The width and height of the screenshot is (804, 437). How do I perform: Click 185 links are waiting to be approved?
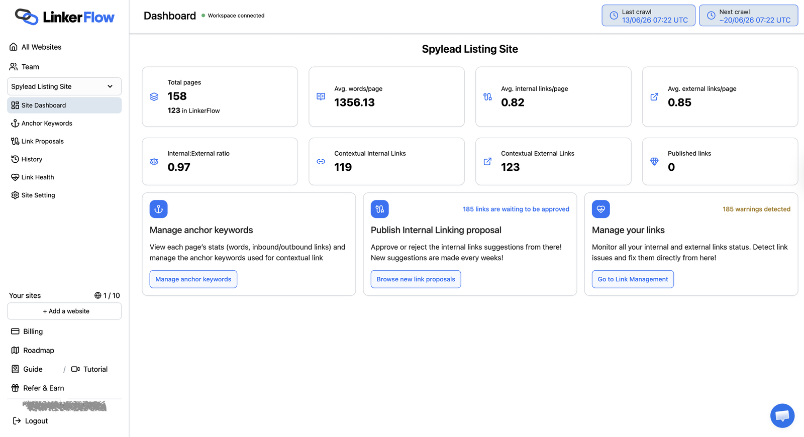click(516, 209)
